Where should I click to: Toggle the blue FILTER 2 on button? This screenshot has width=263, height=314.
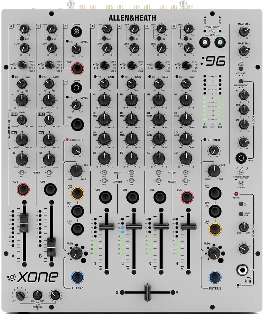pos(215,277)
